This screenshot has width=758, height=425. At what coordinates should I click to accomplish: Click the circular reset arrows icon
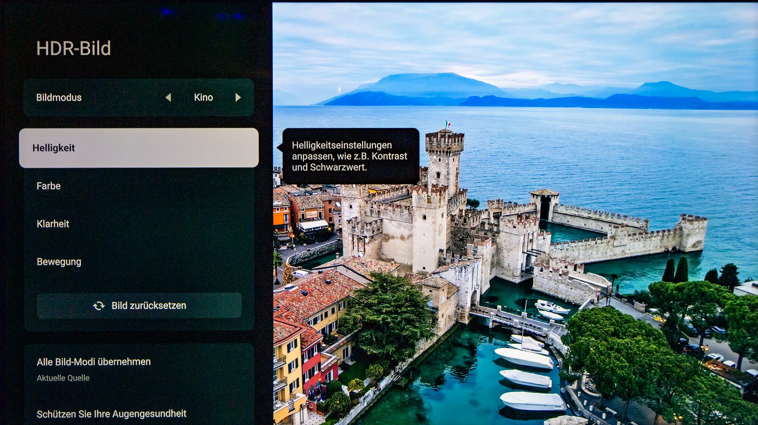coord(99,306)
